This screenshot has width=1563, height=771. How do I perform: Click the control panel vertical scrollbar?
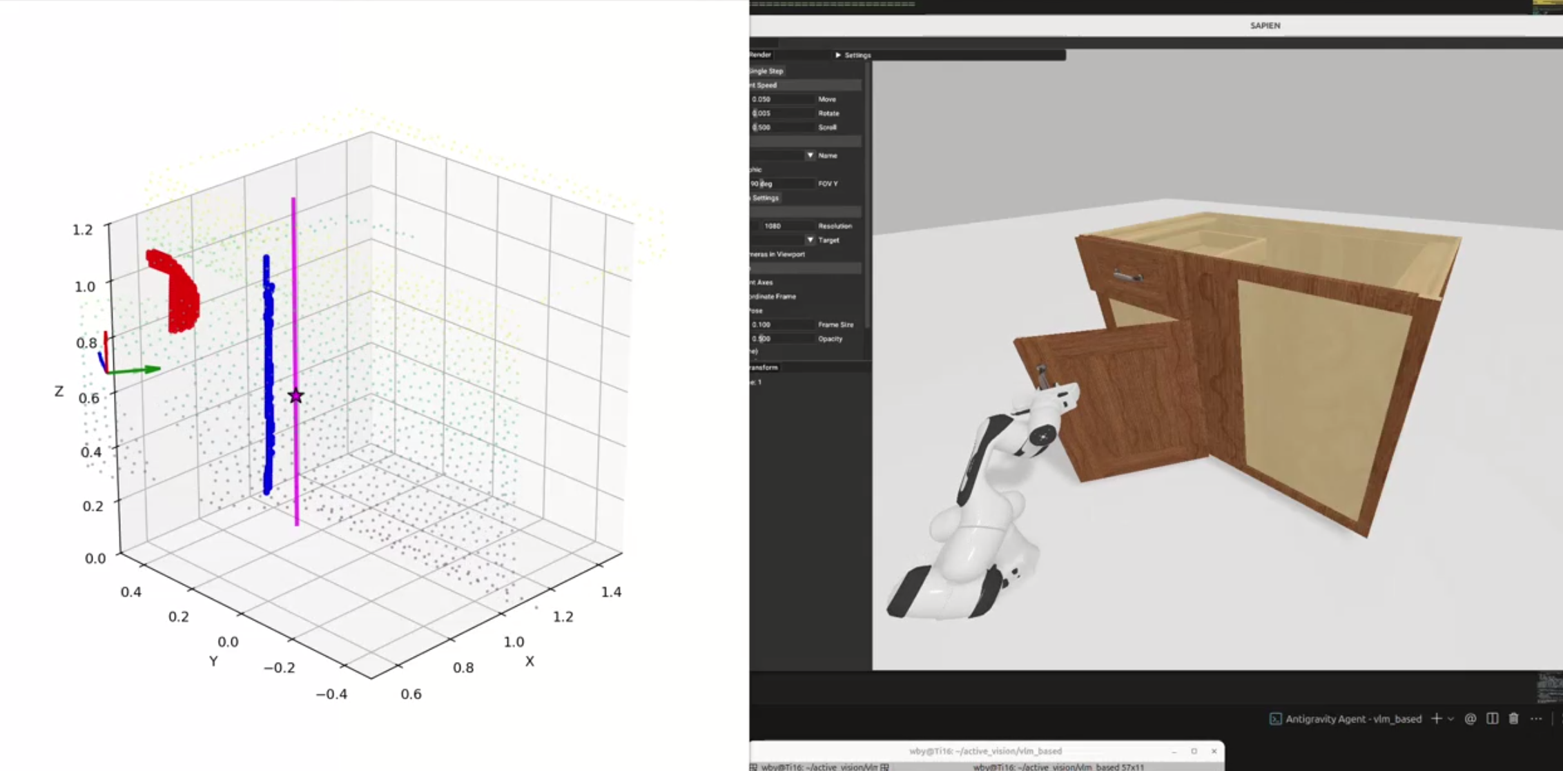(x=868, y=195)
